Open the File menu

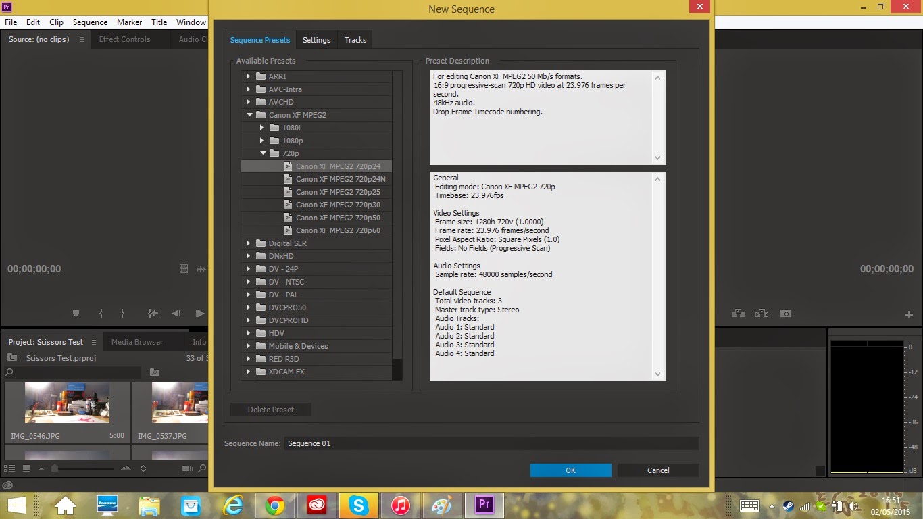click(11, 22)
